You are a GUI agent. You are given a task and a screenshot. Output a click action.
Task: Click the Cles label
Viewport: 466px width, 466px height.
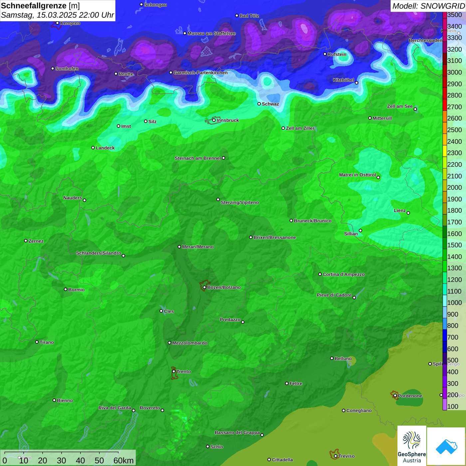(169, 311)
